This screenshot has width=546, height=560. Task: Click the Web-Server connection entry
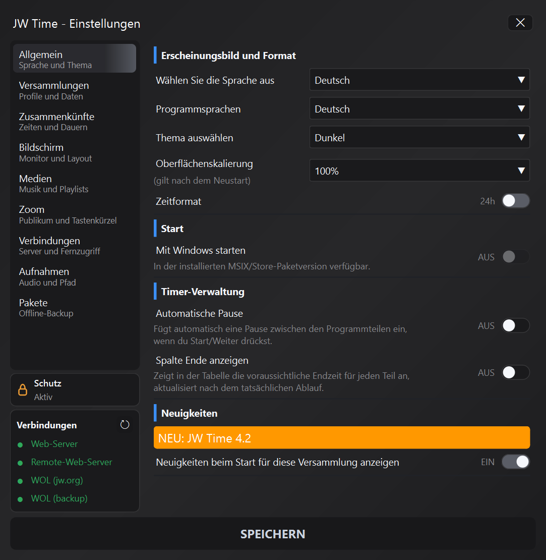pyautogui.click(x=54, y=444)
